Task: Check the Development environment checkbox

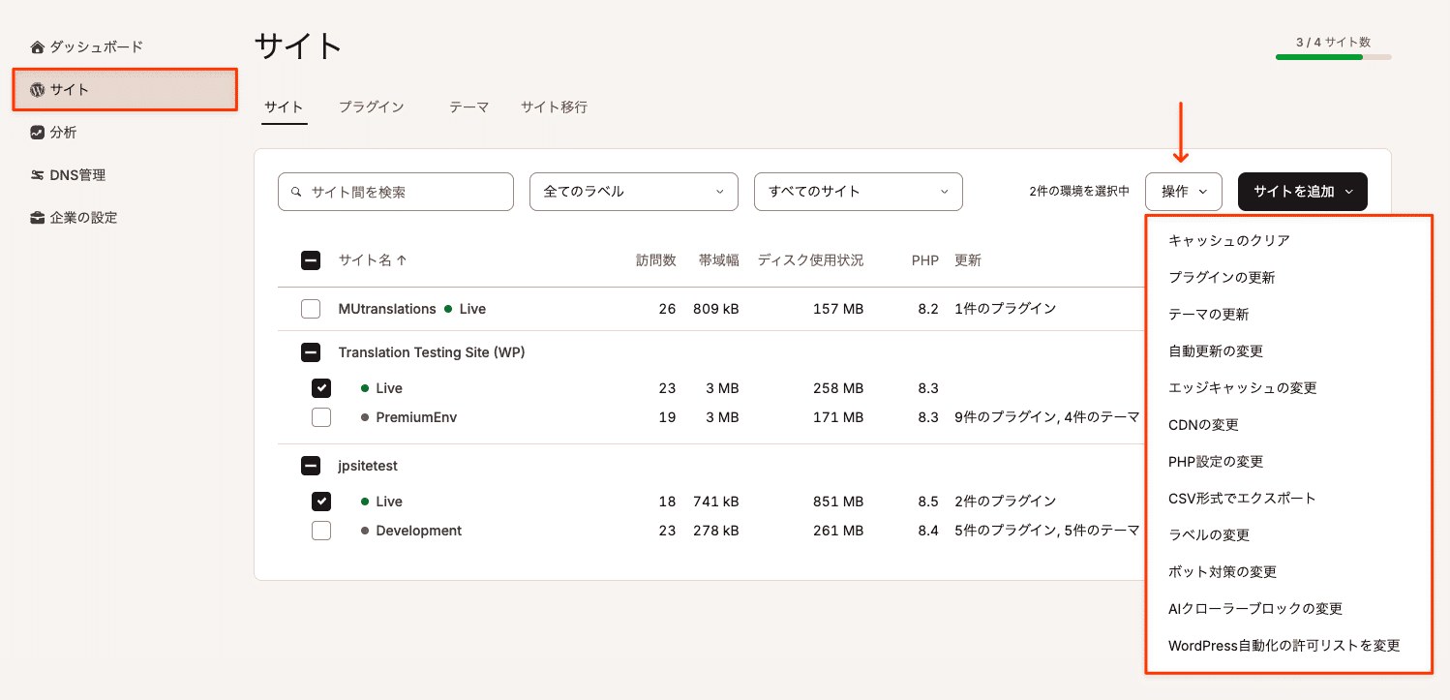Action: tap(321, 531)
